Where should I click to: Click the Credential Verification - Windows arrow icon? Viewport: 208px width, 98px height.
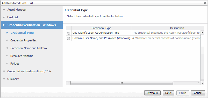point(4,25)
